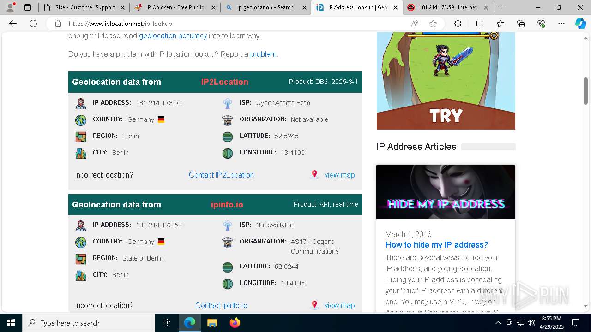Click the IP2Location country globe icon
The height and width of the screenshot is (332, 591).
tap(81, 120)
